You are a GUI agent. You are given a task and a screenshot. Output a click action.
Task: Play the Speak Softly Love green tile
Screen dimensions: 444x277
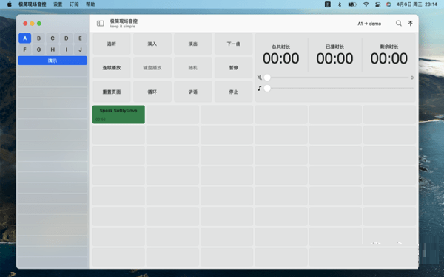pyautogui.click(x=118, y=114)
